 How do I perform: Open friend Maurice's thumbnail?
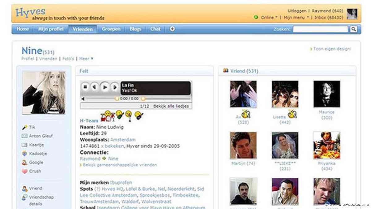tap(327, 94)
